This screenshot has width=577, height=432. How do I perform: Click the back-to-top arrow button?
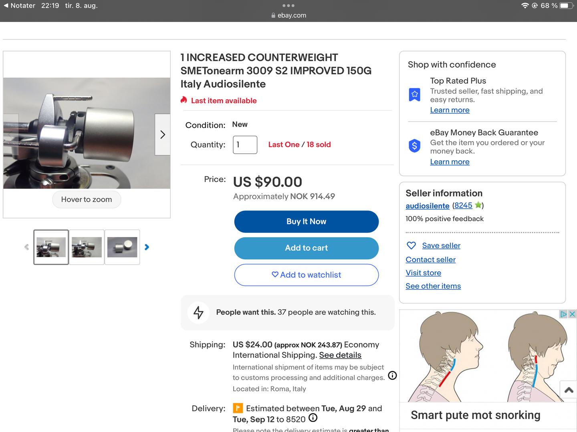[x=569, y=390]
